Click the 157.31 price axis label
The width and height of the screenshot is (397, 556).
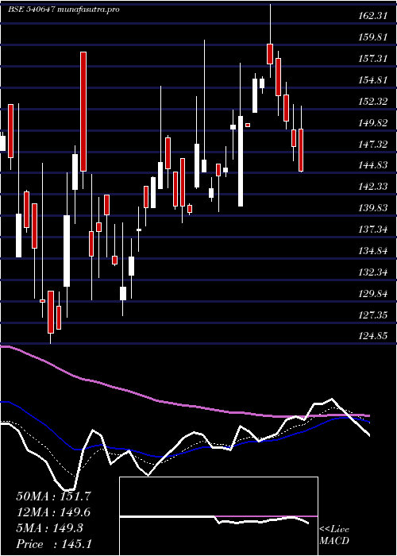click(374, 59)
